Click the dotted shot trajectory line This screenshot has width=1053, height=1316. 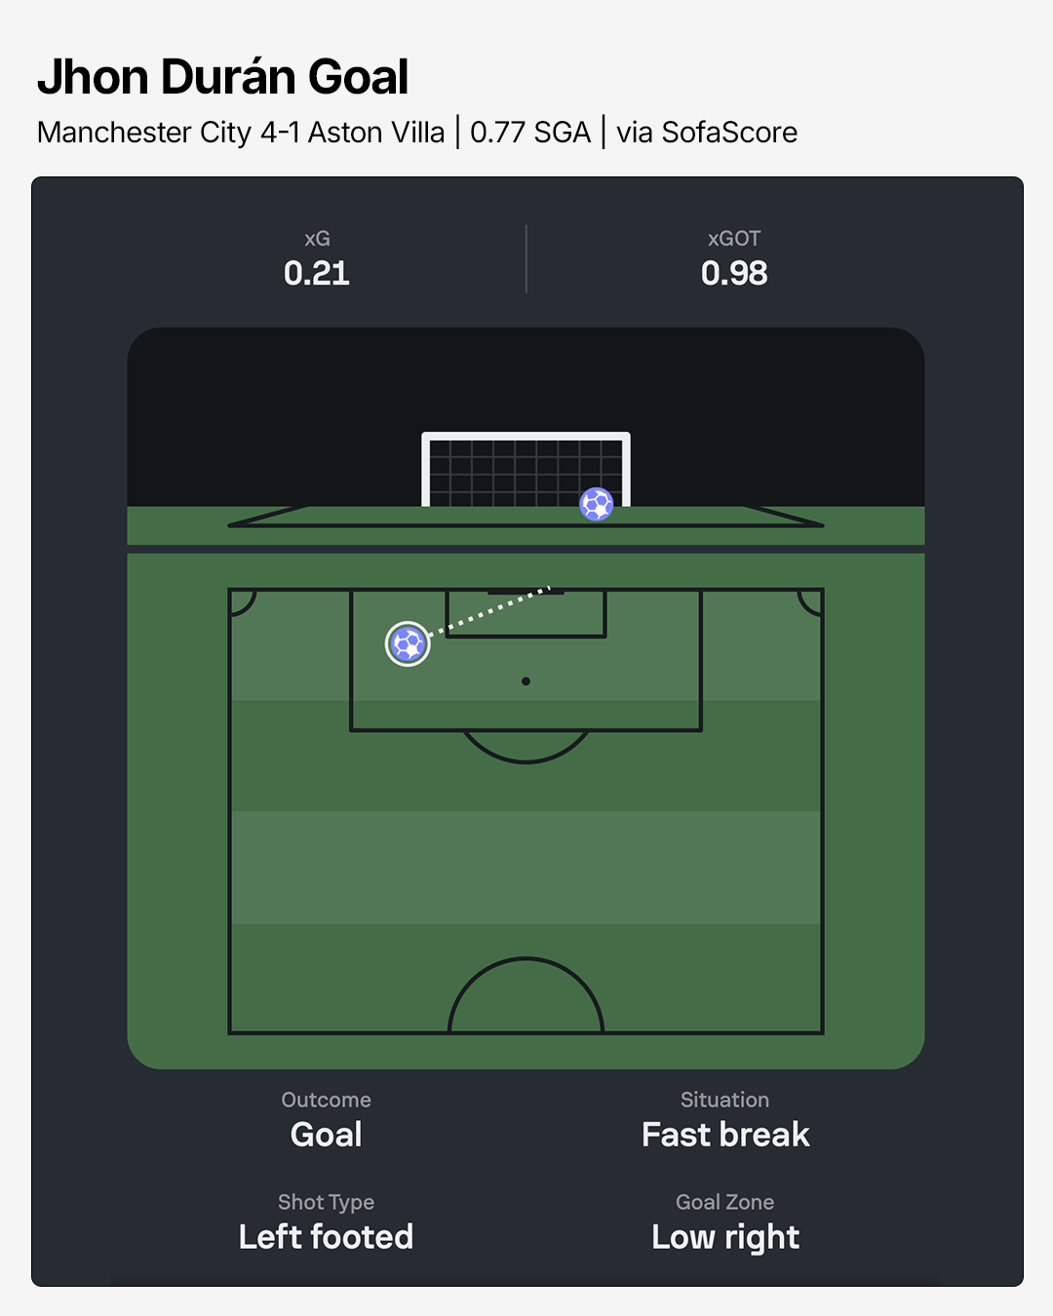(x=489, y=611)
